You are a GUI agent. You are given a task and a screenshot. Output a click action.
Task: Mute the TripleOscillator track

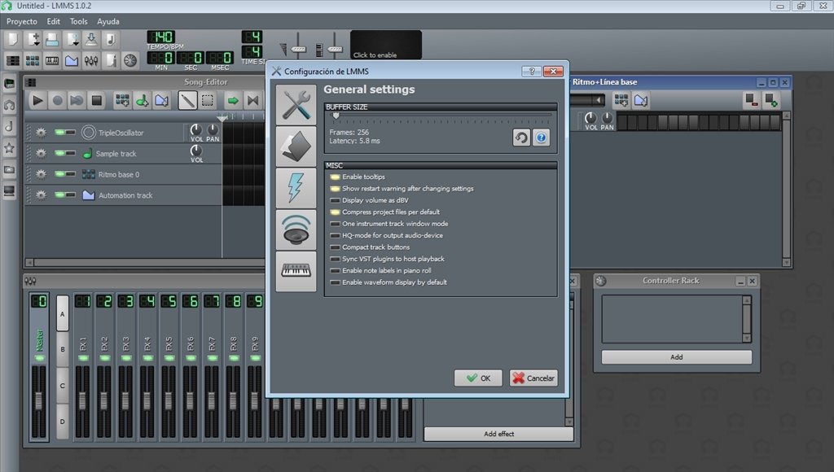(60, 133)
